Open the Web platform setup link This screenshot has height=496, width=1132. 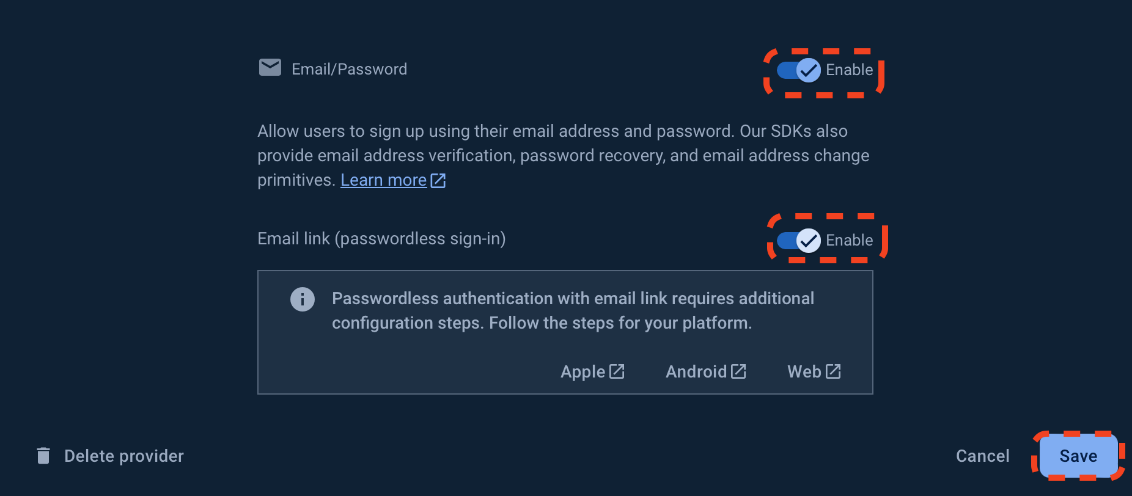pos(804,372)
